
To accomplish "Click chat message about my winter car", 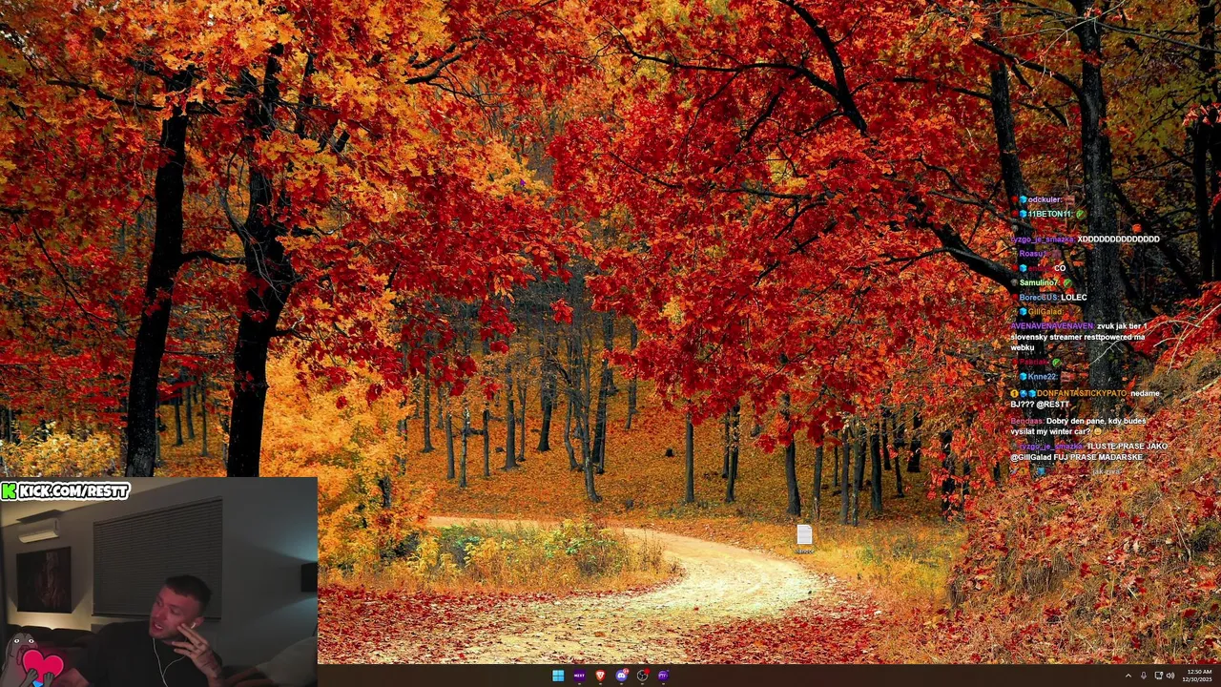I will point(1078,427).
